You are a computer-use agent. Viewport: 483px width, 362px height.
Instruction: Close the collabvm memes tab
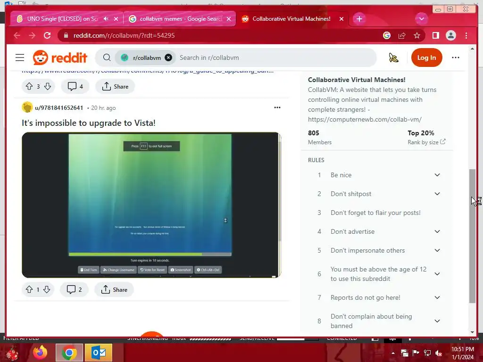229,19
